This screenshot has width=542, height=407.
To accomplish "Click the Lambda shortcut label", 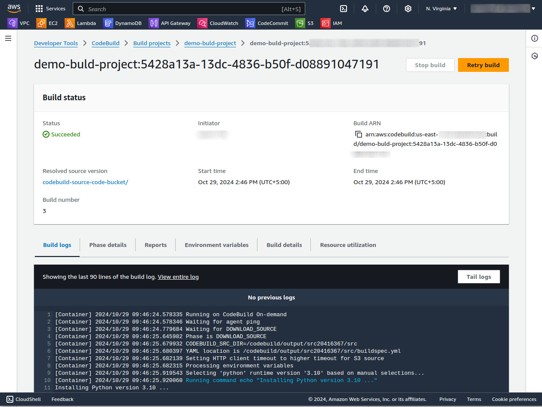I will [87, 23].
